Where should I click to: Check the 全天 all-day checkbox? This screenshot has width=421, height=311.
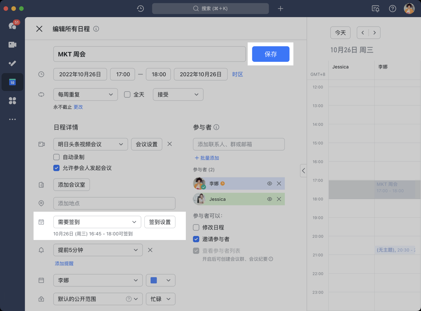coord(127,95)
